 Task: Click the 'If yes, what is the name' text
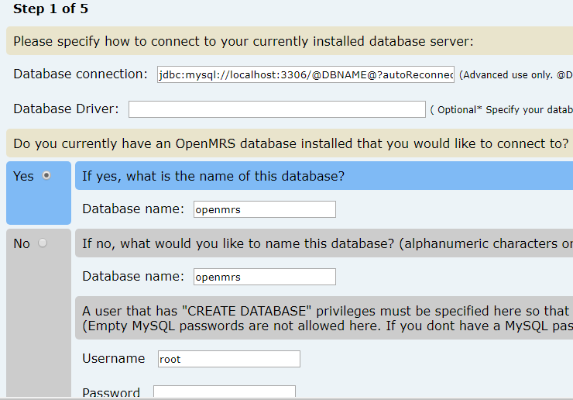(214, 177)
